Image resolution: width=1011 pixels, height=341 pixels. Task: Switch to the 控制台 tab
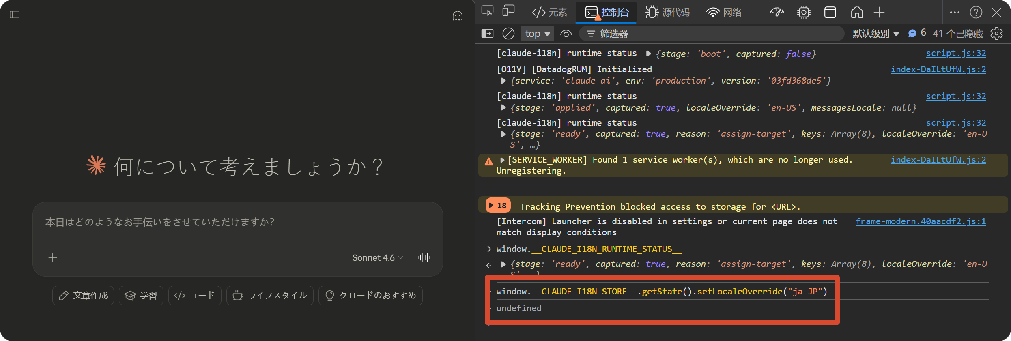coord(607,13)
